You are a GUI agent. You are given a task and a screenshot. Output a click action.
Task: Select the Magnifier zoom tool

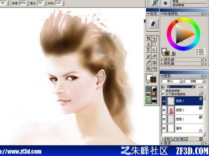tap(148, 68)
